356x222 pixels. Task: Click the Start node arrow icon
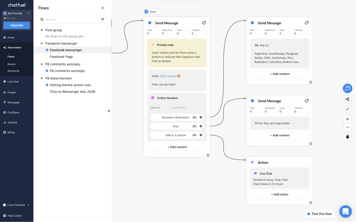coord(146,12)
